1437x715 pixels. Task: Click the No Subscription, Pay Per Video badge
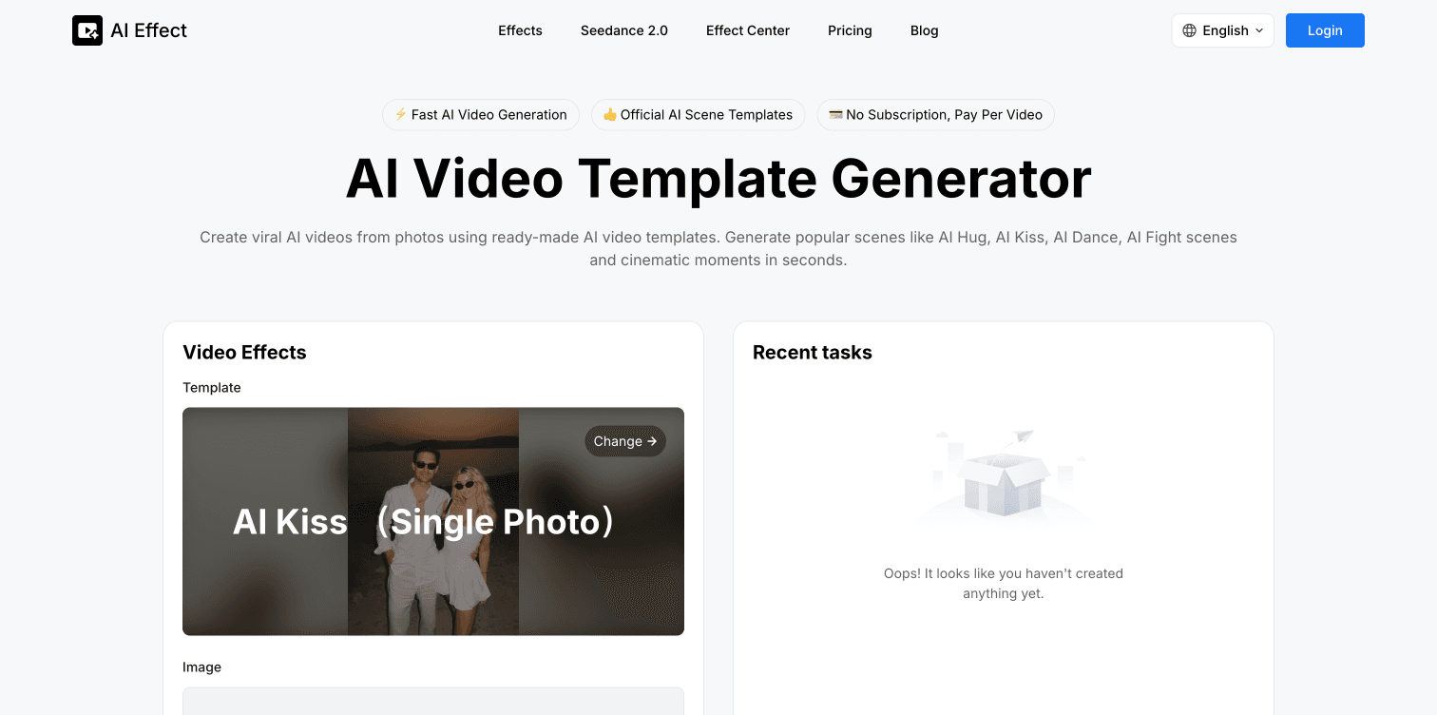point(936,114)
